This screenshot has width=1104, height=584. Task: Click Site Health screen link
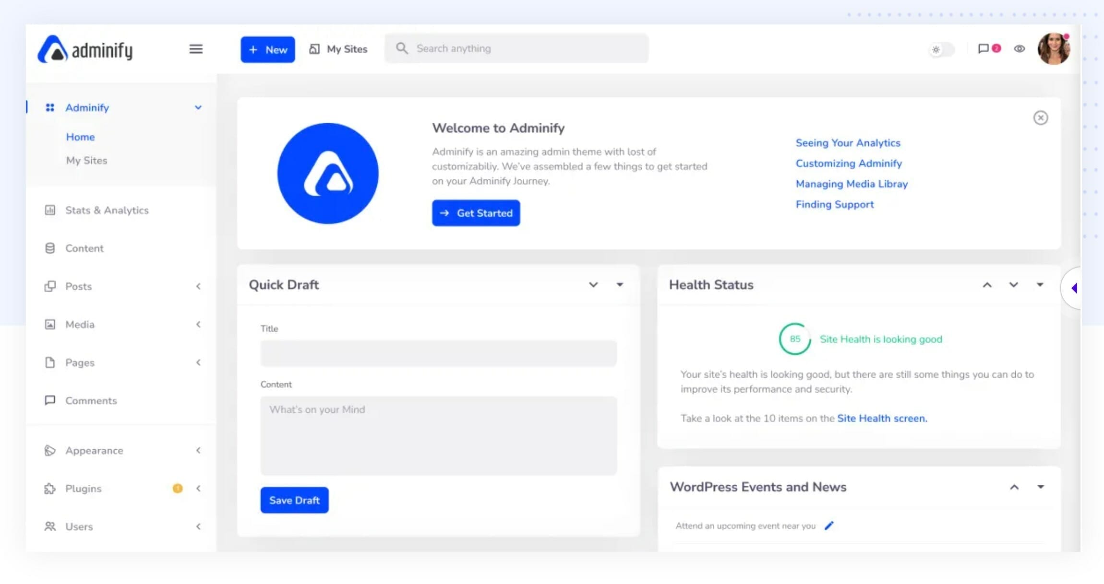[x=882, y=418]
